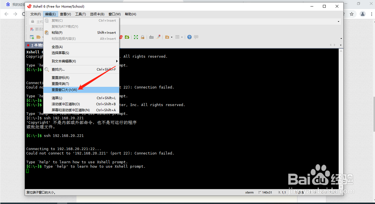Click the browser page scrollbar thumb

(374, 114)
